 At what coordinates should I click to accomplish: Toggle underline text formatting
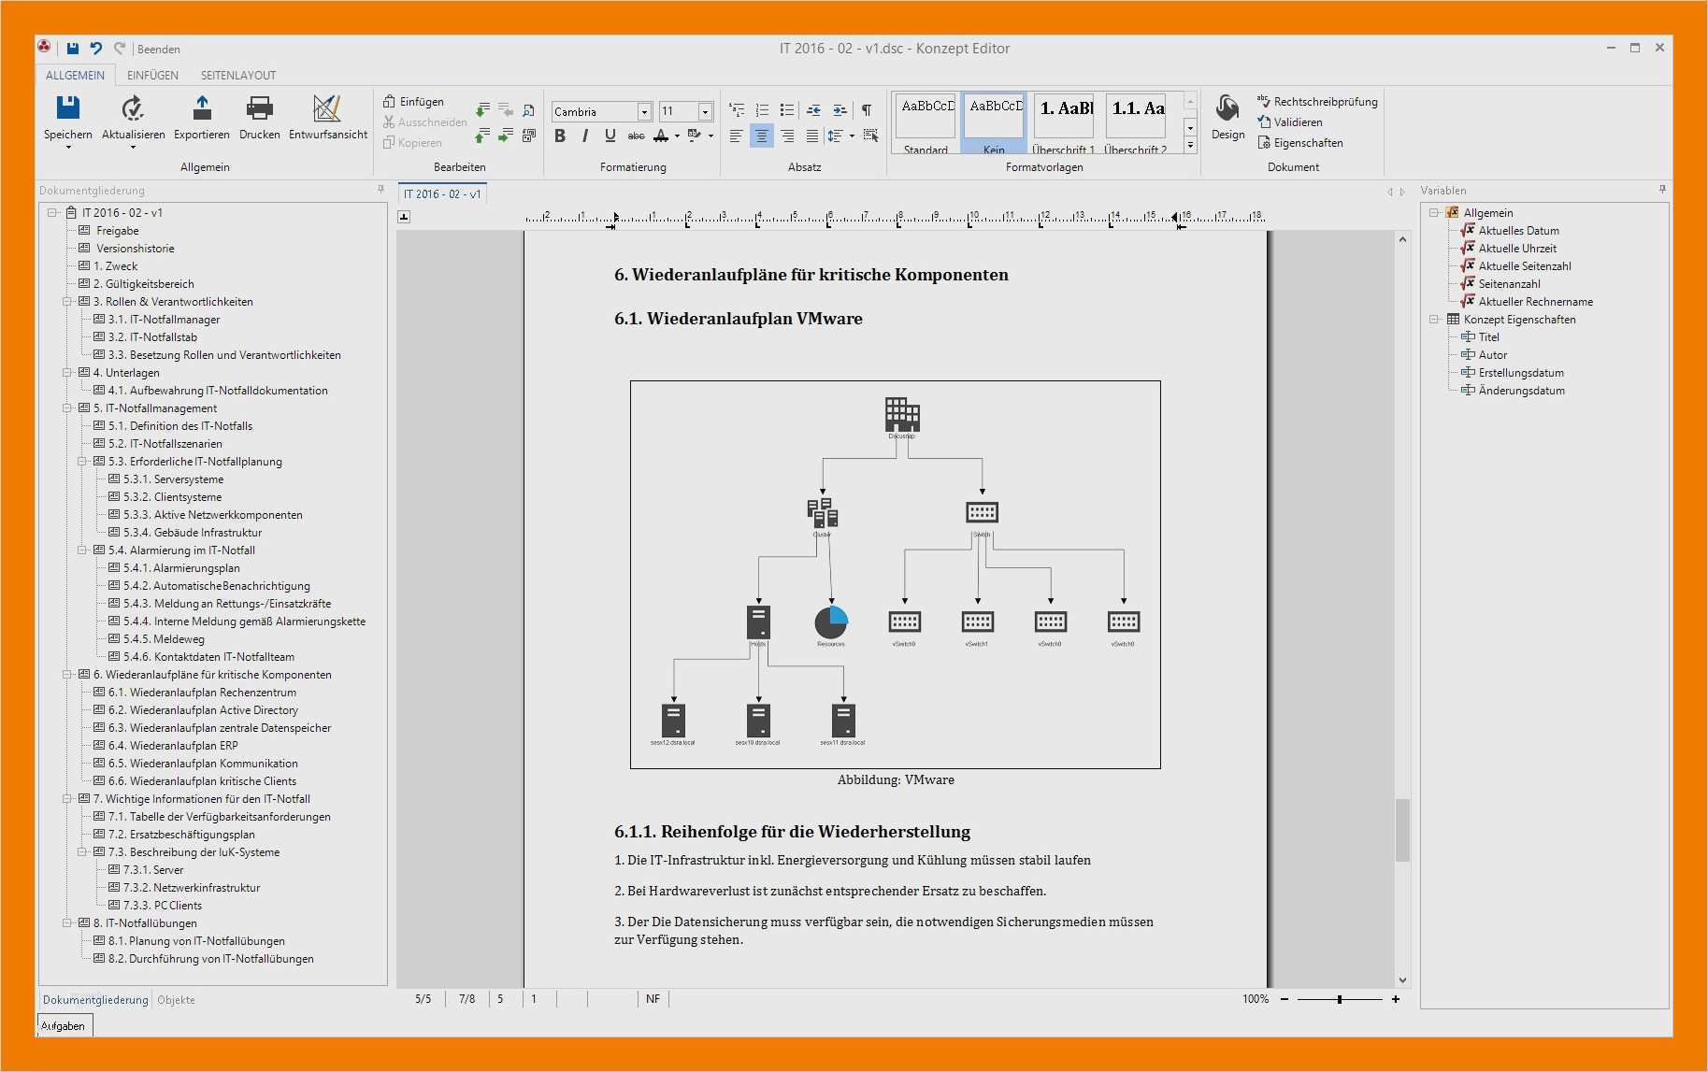pyautogui.click(x=609, y=136)
